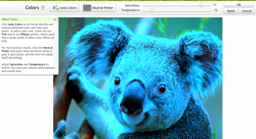Cancel the color adjustments
The image size is (256, 139).
point(246,11)
